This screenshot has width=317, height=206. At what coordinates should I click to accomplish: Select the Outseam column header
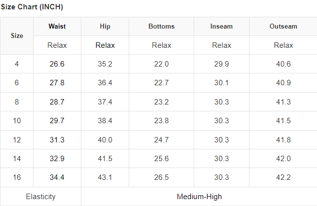click(283, 27)
